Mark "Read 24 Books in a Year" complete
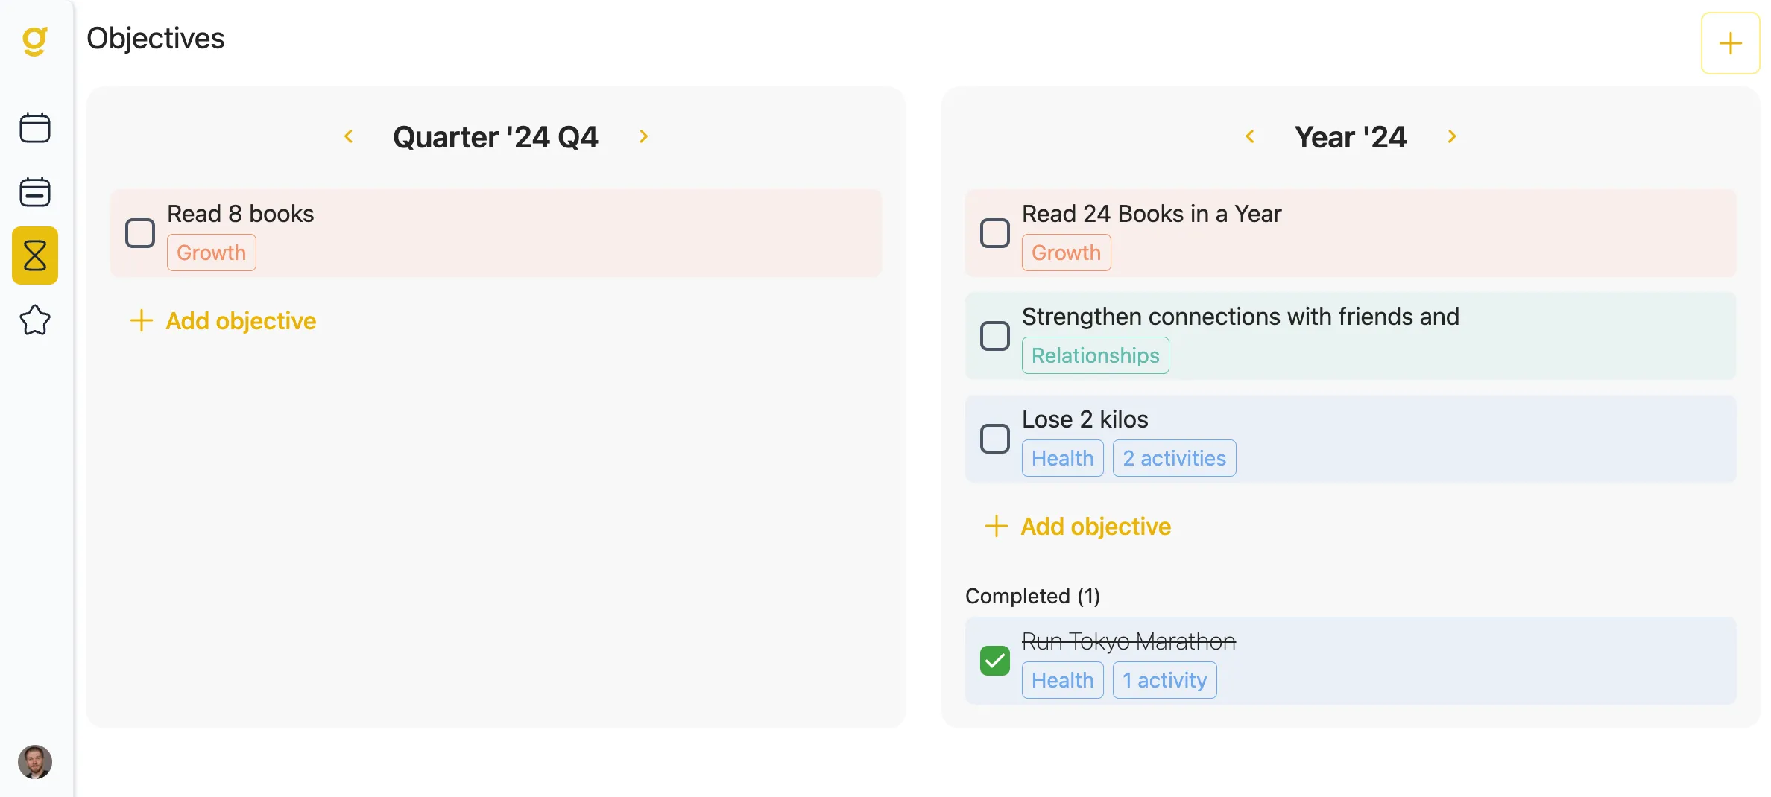 tap(994, 233)
